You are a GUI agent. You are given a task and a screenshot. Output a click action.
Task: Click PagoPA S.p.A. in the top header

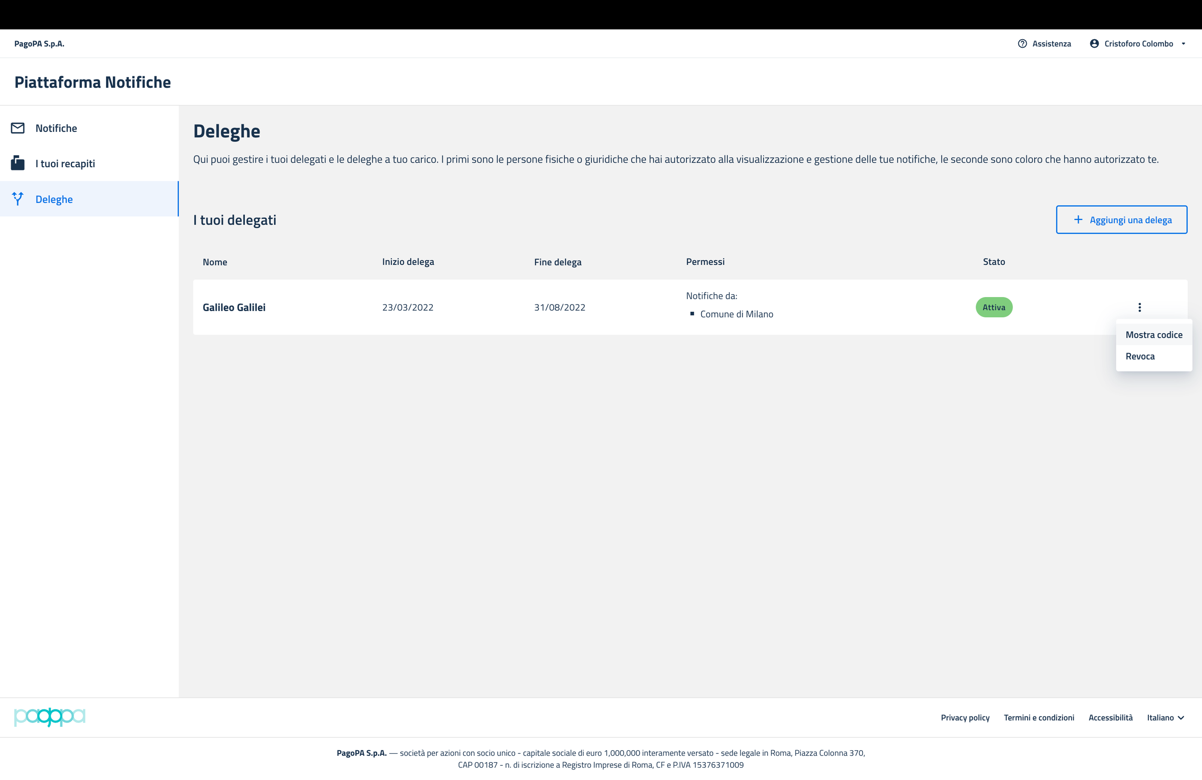(40, 44)
